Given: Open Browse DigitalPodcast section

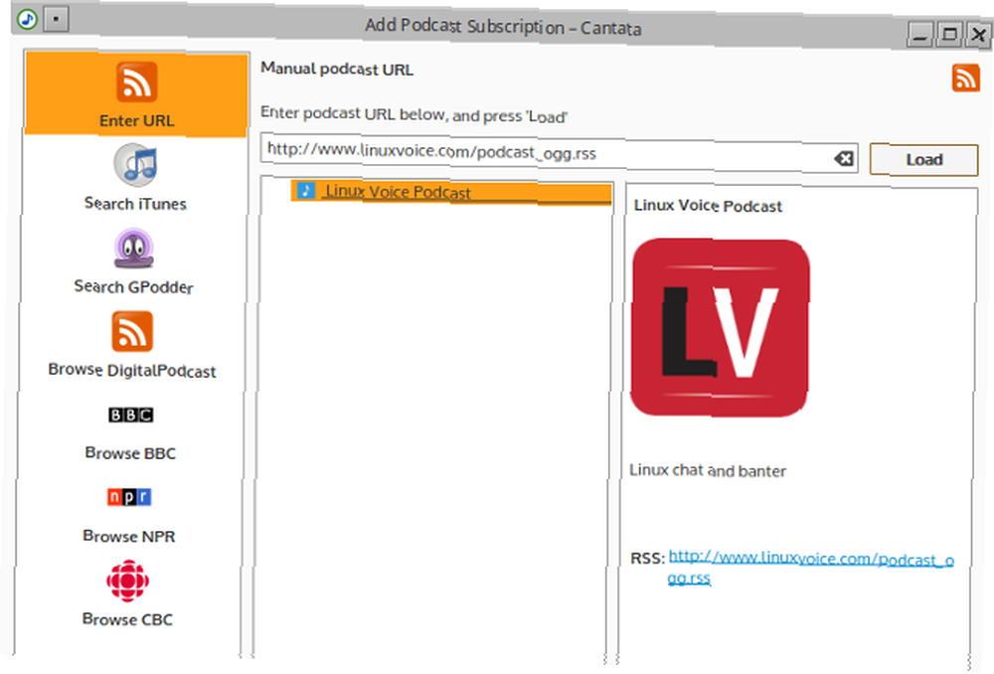Looking at the screenshot, I should tap(132, 344).
